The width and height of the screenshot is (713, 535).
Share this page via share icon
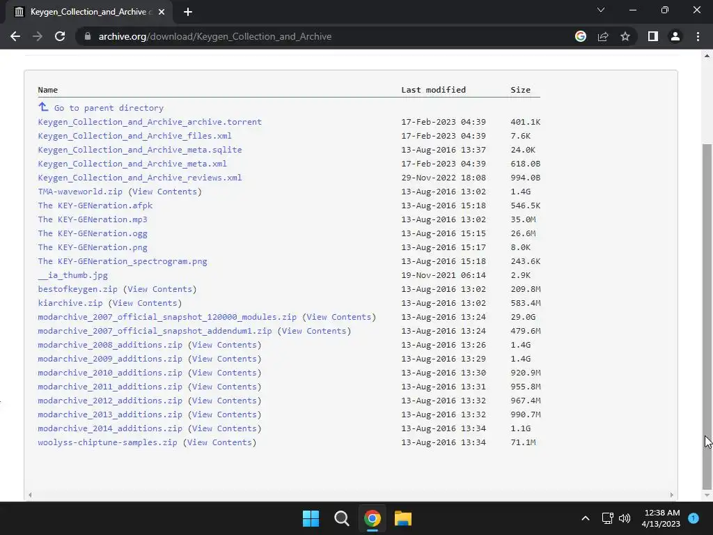pyautogui.click(x=603, y=36)
